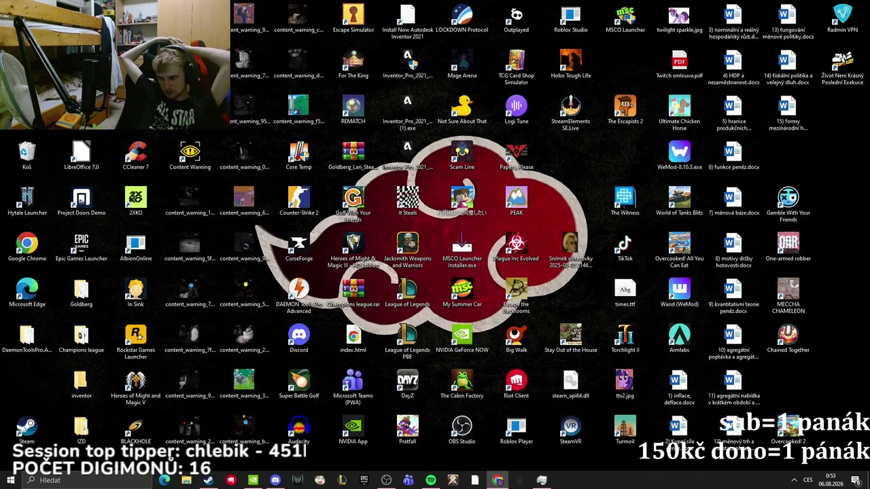
Task: Open the Twitch smlouva.pdf file
Action: point(679,60)
